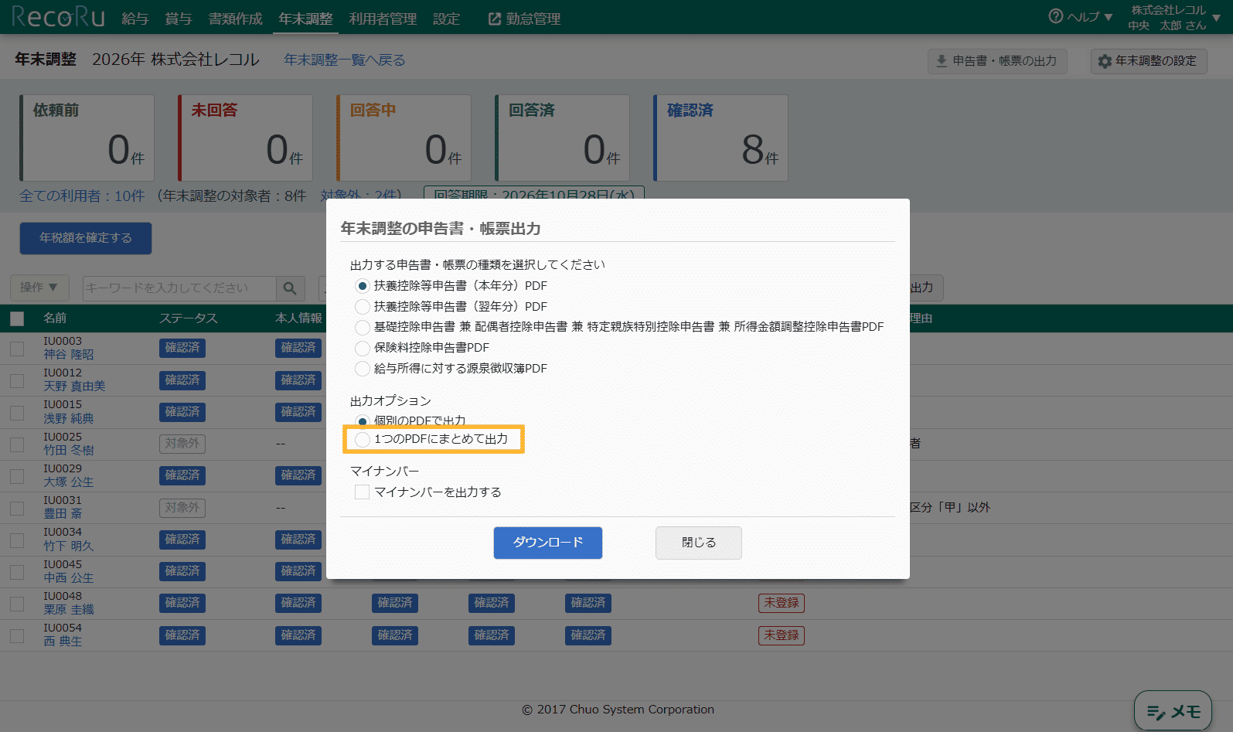1233x732 pixels.
Task: Click the 対象外 status for 竹田 冬樹
Action: click(x=182, y=444)
